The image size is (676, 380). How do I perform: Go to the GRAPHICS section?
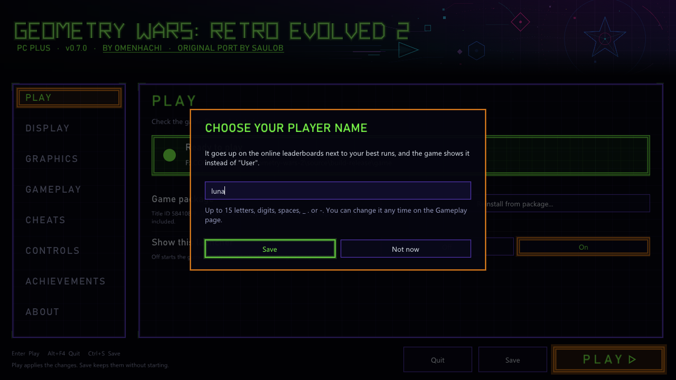[52, 159]
